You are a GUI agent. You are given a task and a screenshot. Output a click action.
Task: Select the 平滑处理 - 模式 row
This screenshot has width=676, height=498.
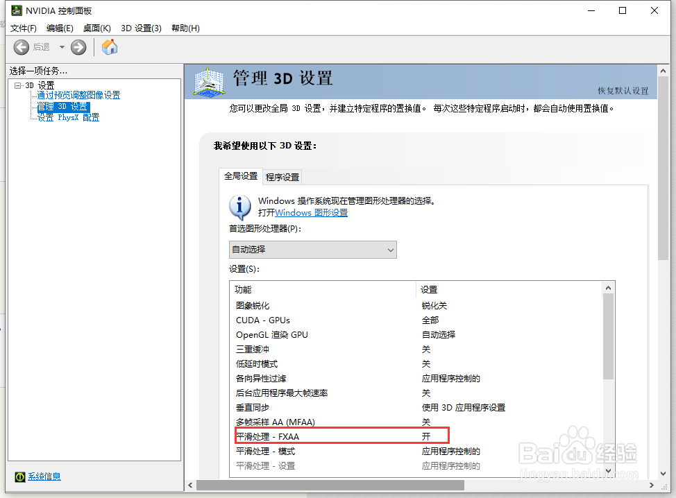[416, 452]
